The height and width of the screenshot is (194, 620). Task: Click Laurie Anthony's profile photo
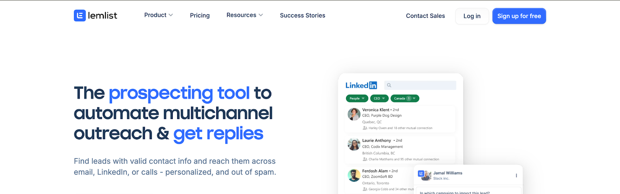pyautogui.click(x=354, y=145)
